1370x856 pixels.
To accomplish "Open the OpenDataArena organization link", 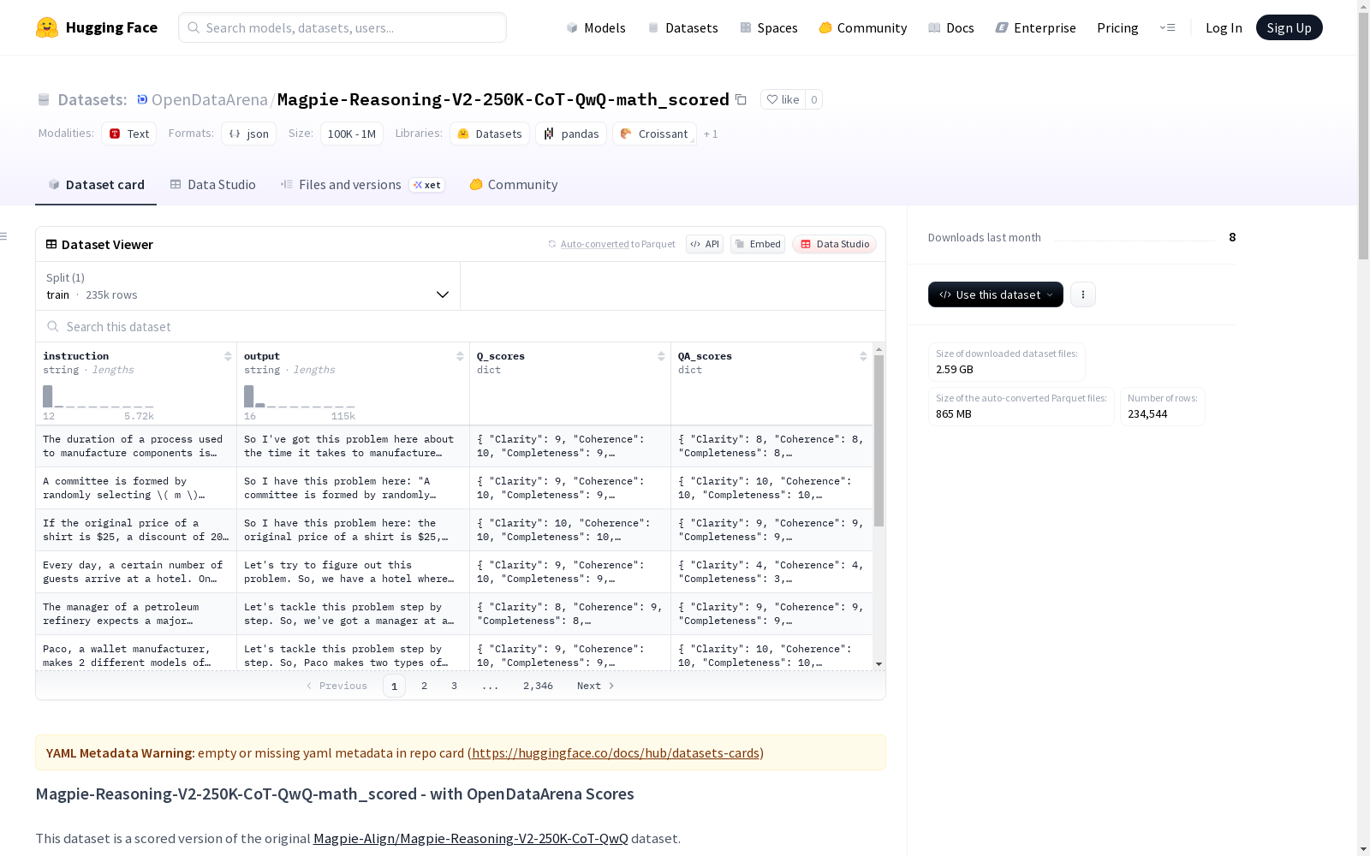I will pyautogui.click(x=210, y=100).
